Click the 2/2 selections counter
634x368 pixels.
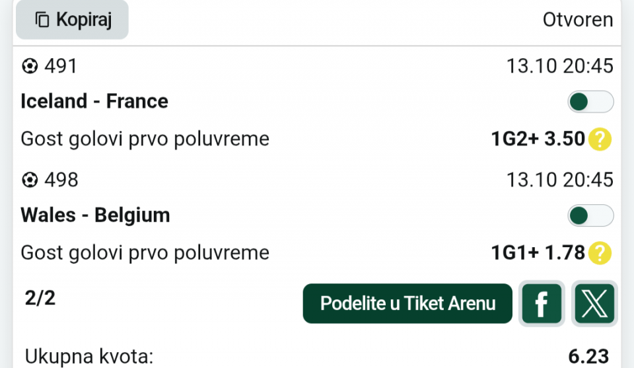coord(40,298)
